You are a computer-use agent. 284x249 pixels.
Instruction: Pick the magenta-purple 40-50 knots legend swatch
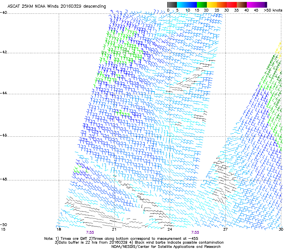(x=257, y=5)
